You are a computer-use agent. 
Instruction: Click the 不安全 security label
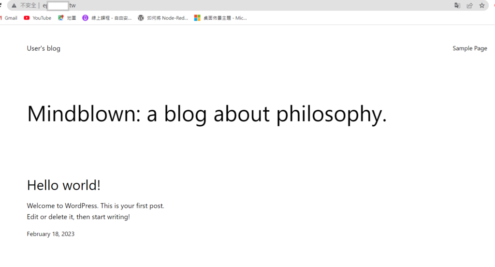(x=28, y=5)
